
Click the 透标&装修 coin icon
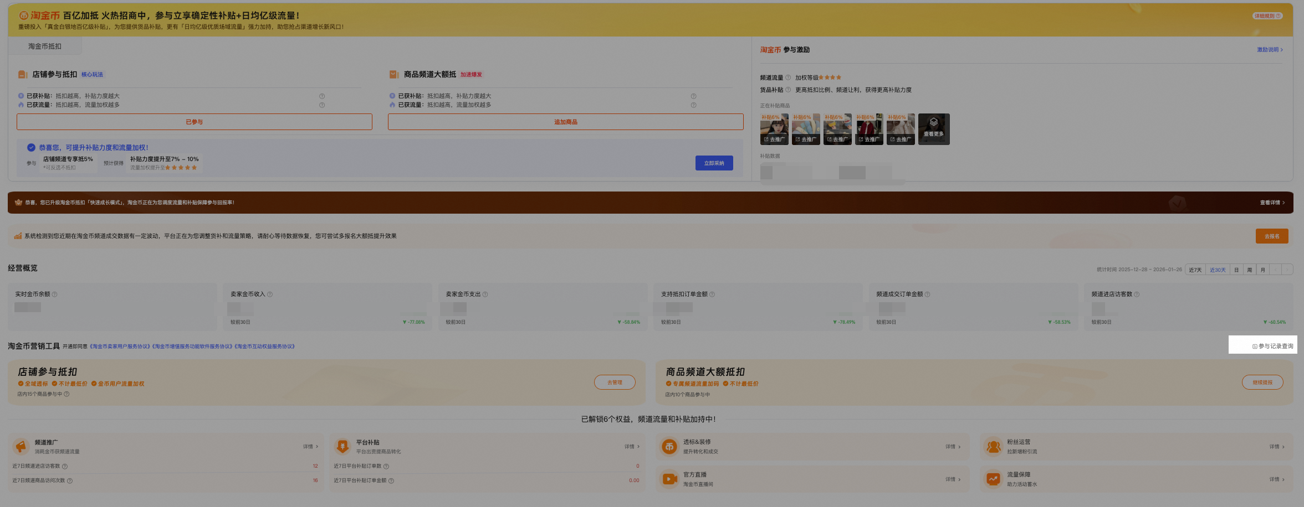pos(669,446)
